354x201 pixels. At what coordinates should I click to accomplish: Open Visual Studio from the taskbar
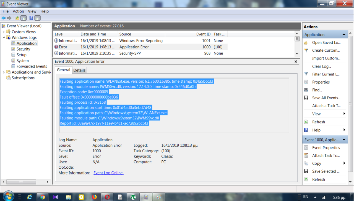(56, 197)
